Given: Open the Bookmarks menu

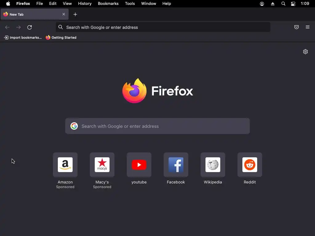Looking at the screenshot, I should pyautogui.click(x=108, y=4).
